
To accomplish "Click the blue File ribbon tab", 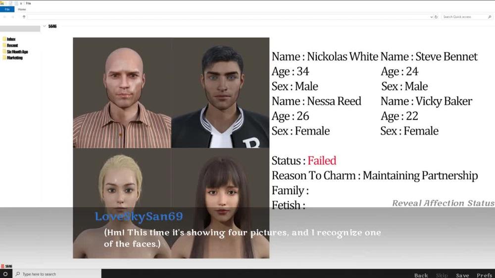I will [x=7, y=9].
